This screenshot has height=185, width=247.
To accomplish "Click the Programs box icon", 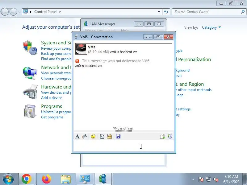I will (x=30, y=111).
